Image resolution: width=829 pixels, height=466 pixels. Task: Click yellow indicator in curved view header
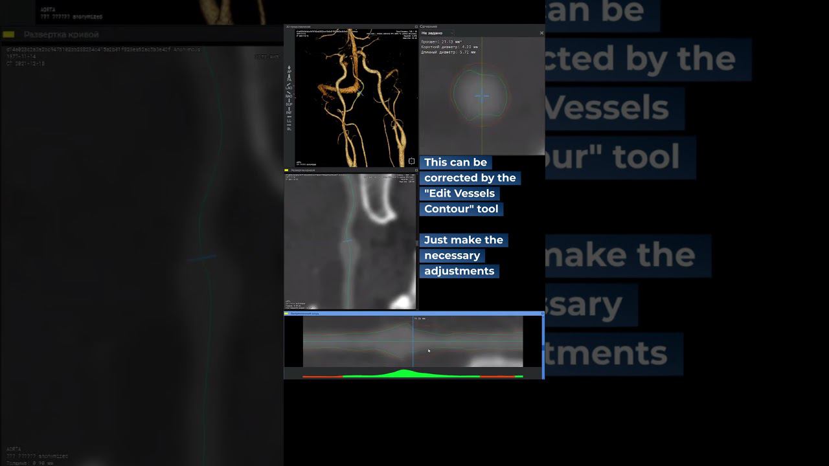287,171
